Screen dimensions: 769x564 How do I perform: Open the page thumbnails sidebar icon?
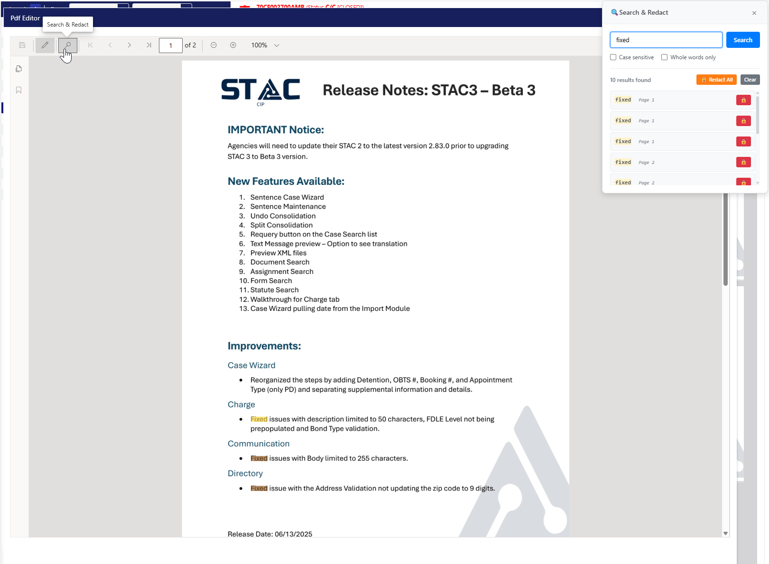click(x=19, y=69)
